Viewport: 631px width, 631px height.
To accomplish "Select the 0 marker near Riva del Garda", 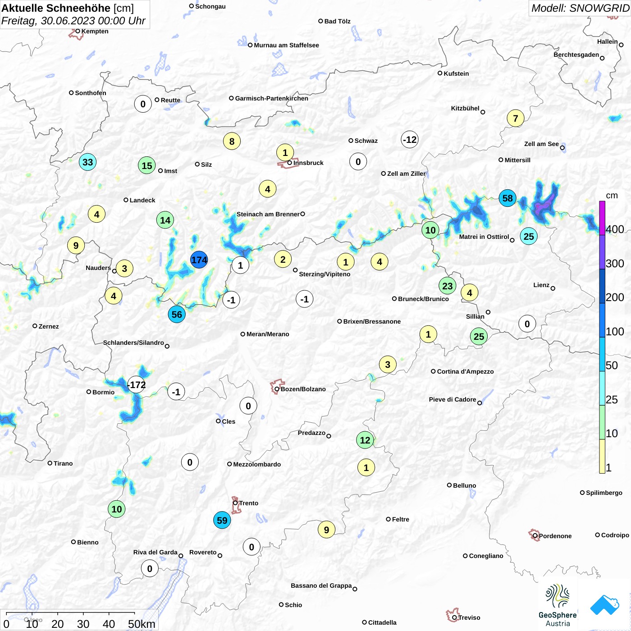I will point(150,568).
